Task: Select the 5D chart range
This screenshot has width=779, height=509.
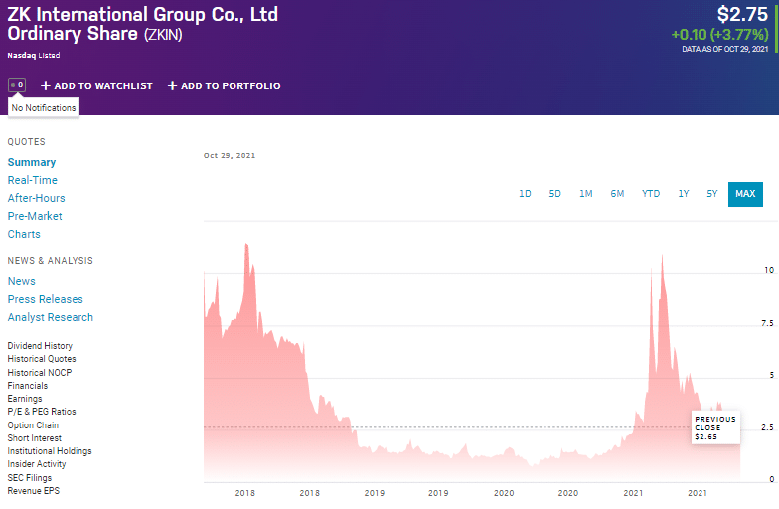Action: (554, 193)
